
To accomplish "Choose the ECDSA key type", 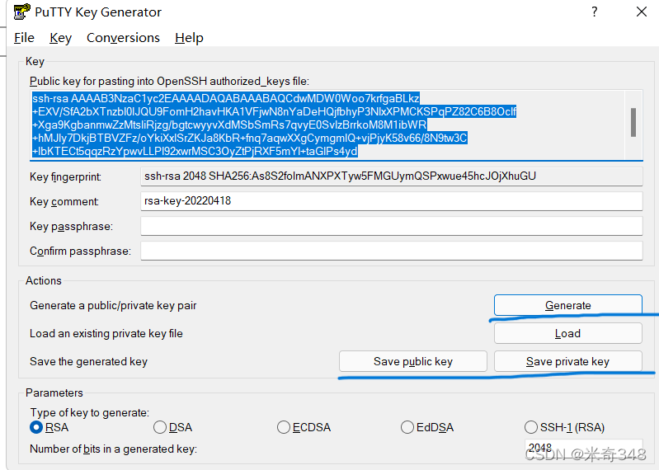I will [284, 427].
